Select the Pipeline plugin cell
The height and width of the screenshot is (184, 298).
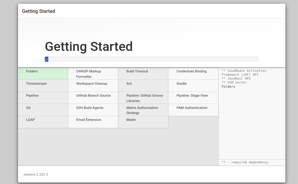(x=43, y=98)
